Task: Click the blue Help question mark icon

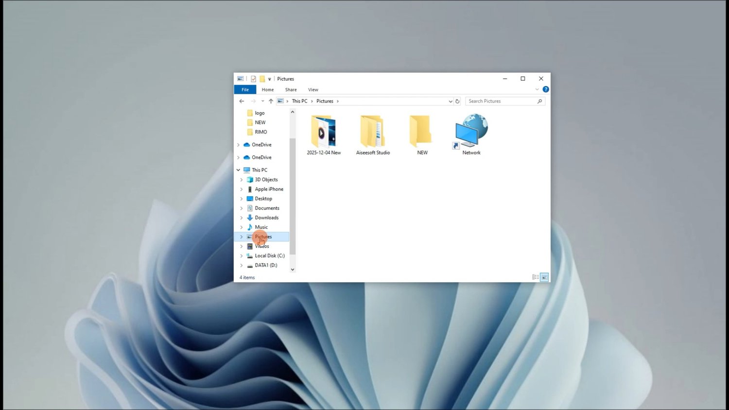Action: pyautogui.click(x=545, y=89)
